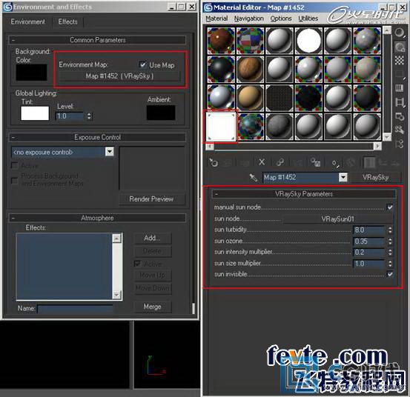Image resolution: width=410 pixels, height=397 pixels.
Task: Click the Go to Parent icon
Action: 383,163
